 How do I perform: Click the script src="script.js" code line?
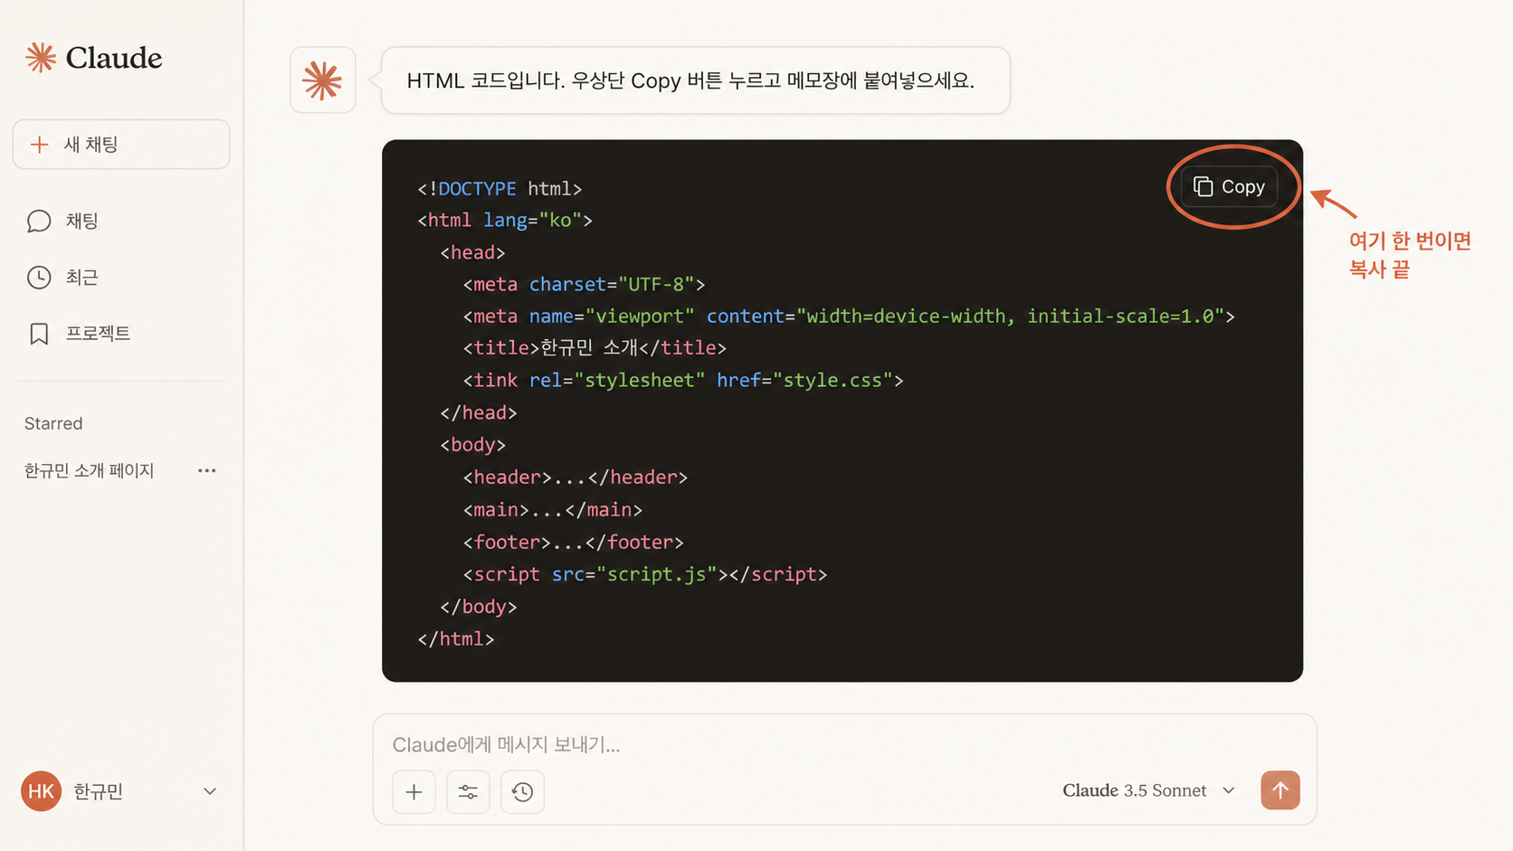pos(645,573)
